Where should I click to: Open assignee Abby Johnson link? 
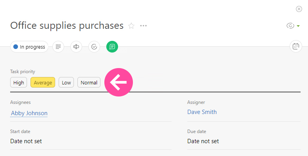(29, 113)
